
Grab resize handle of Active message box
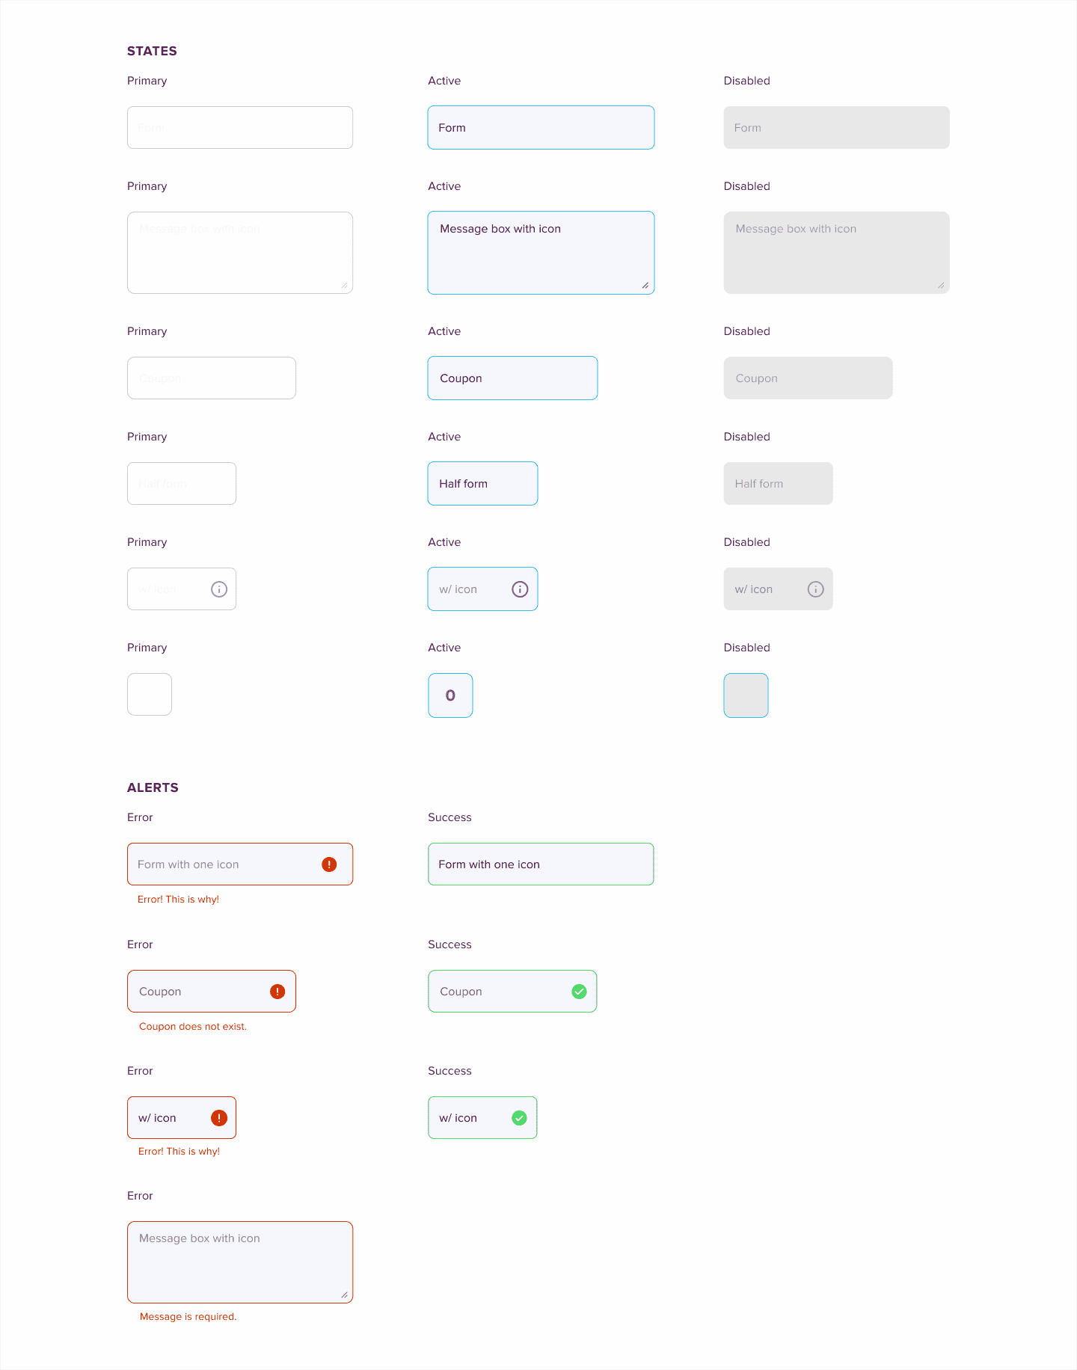(x=645, y=285)
